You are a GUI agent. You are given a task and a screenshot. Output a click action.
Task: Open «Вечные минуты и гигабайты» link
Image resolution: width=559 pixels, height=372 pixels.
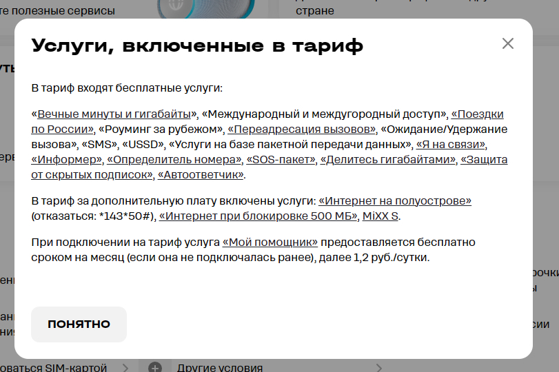pos(114,114)
